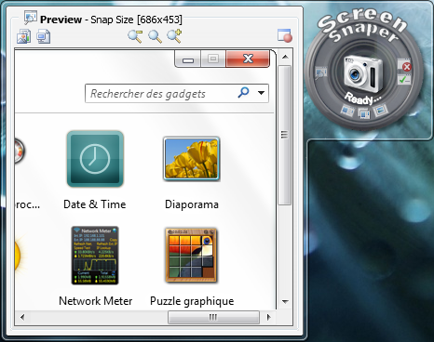The height and width of the screenshot is (342, 434).
Task: Reset zoom with the plain magnifier icon
Action: coord(155,36)
